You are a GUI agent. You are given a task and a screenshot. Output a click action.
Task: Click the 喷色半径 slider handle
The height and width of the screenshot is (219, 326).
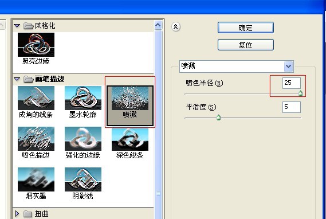tap(300, 93)
